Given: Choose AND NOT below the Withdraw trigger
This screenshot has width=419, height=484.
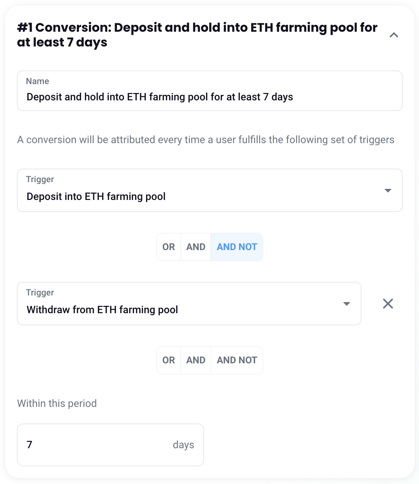Looking at the screenshot, I should (237, 360).
